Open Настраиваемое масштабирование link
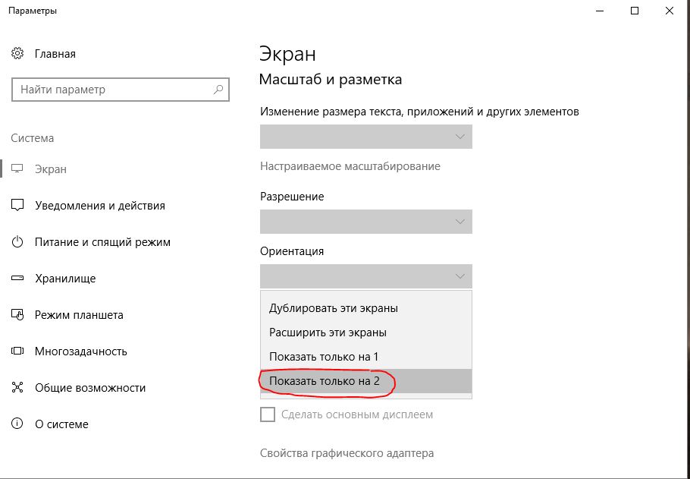Viewport: 690px width, 479px height. (350, 166)
